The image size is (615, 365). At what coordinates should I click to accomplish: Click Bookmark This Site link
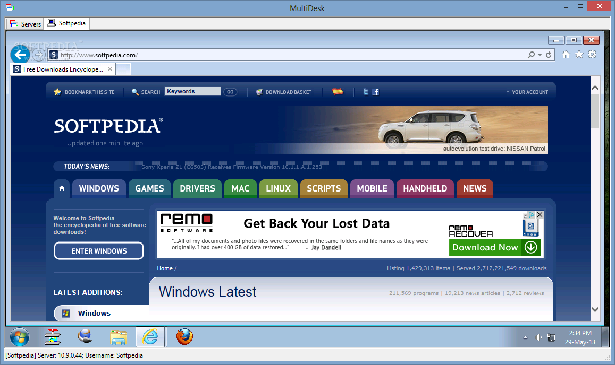(89, 92)
